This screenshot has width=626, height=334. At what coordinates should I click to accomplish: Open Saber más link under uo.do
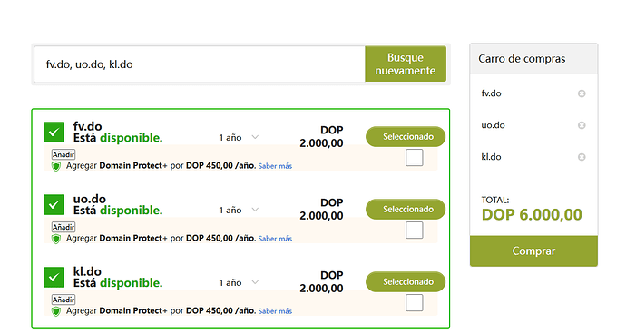[x=275, y=239]
